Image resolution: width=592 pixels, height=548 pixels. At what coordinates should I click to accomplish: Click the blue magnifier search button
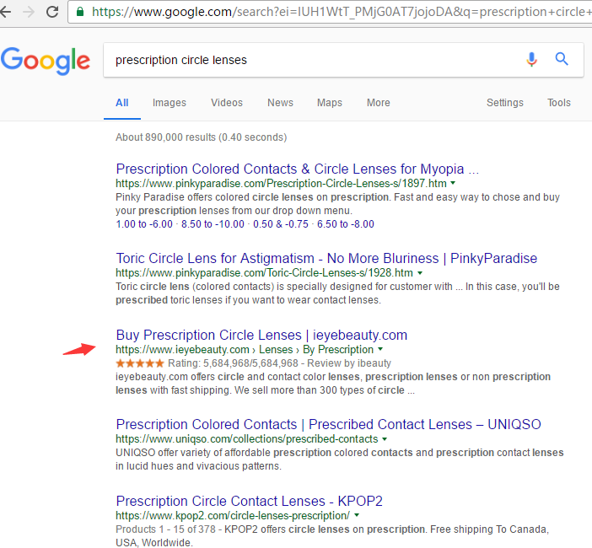click(562, 59)
